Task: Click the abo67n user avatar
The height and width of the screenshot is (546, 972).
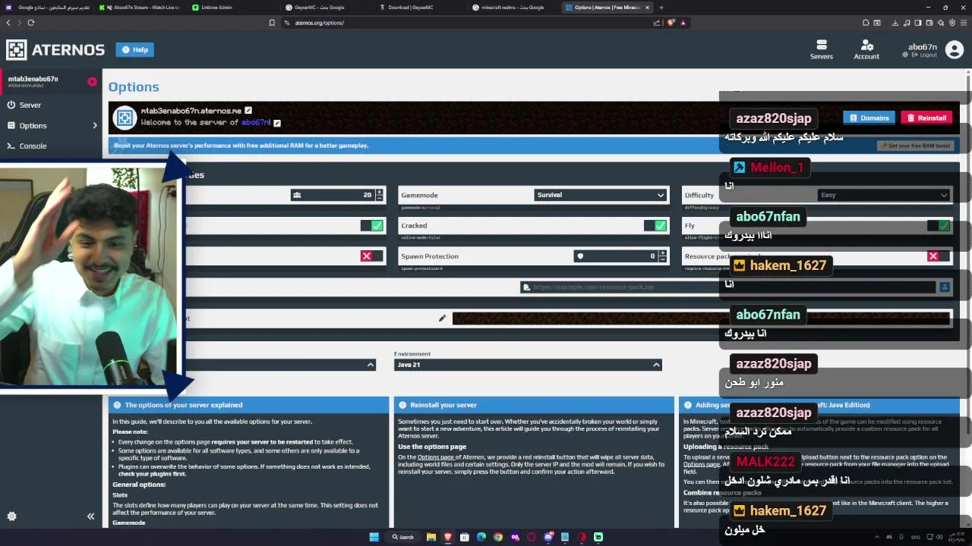Action: pyautogui.click(x=954, y=50)
